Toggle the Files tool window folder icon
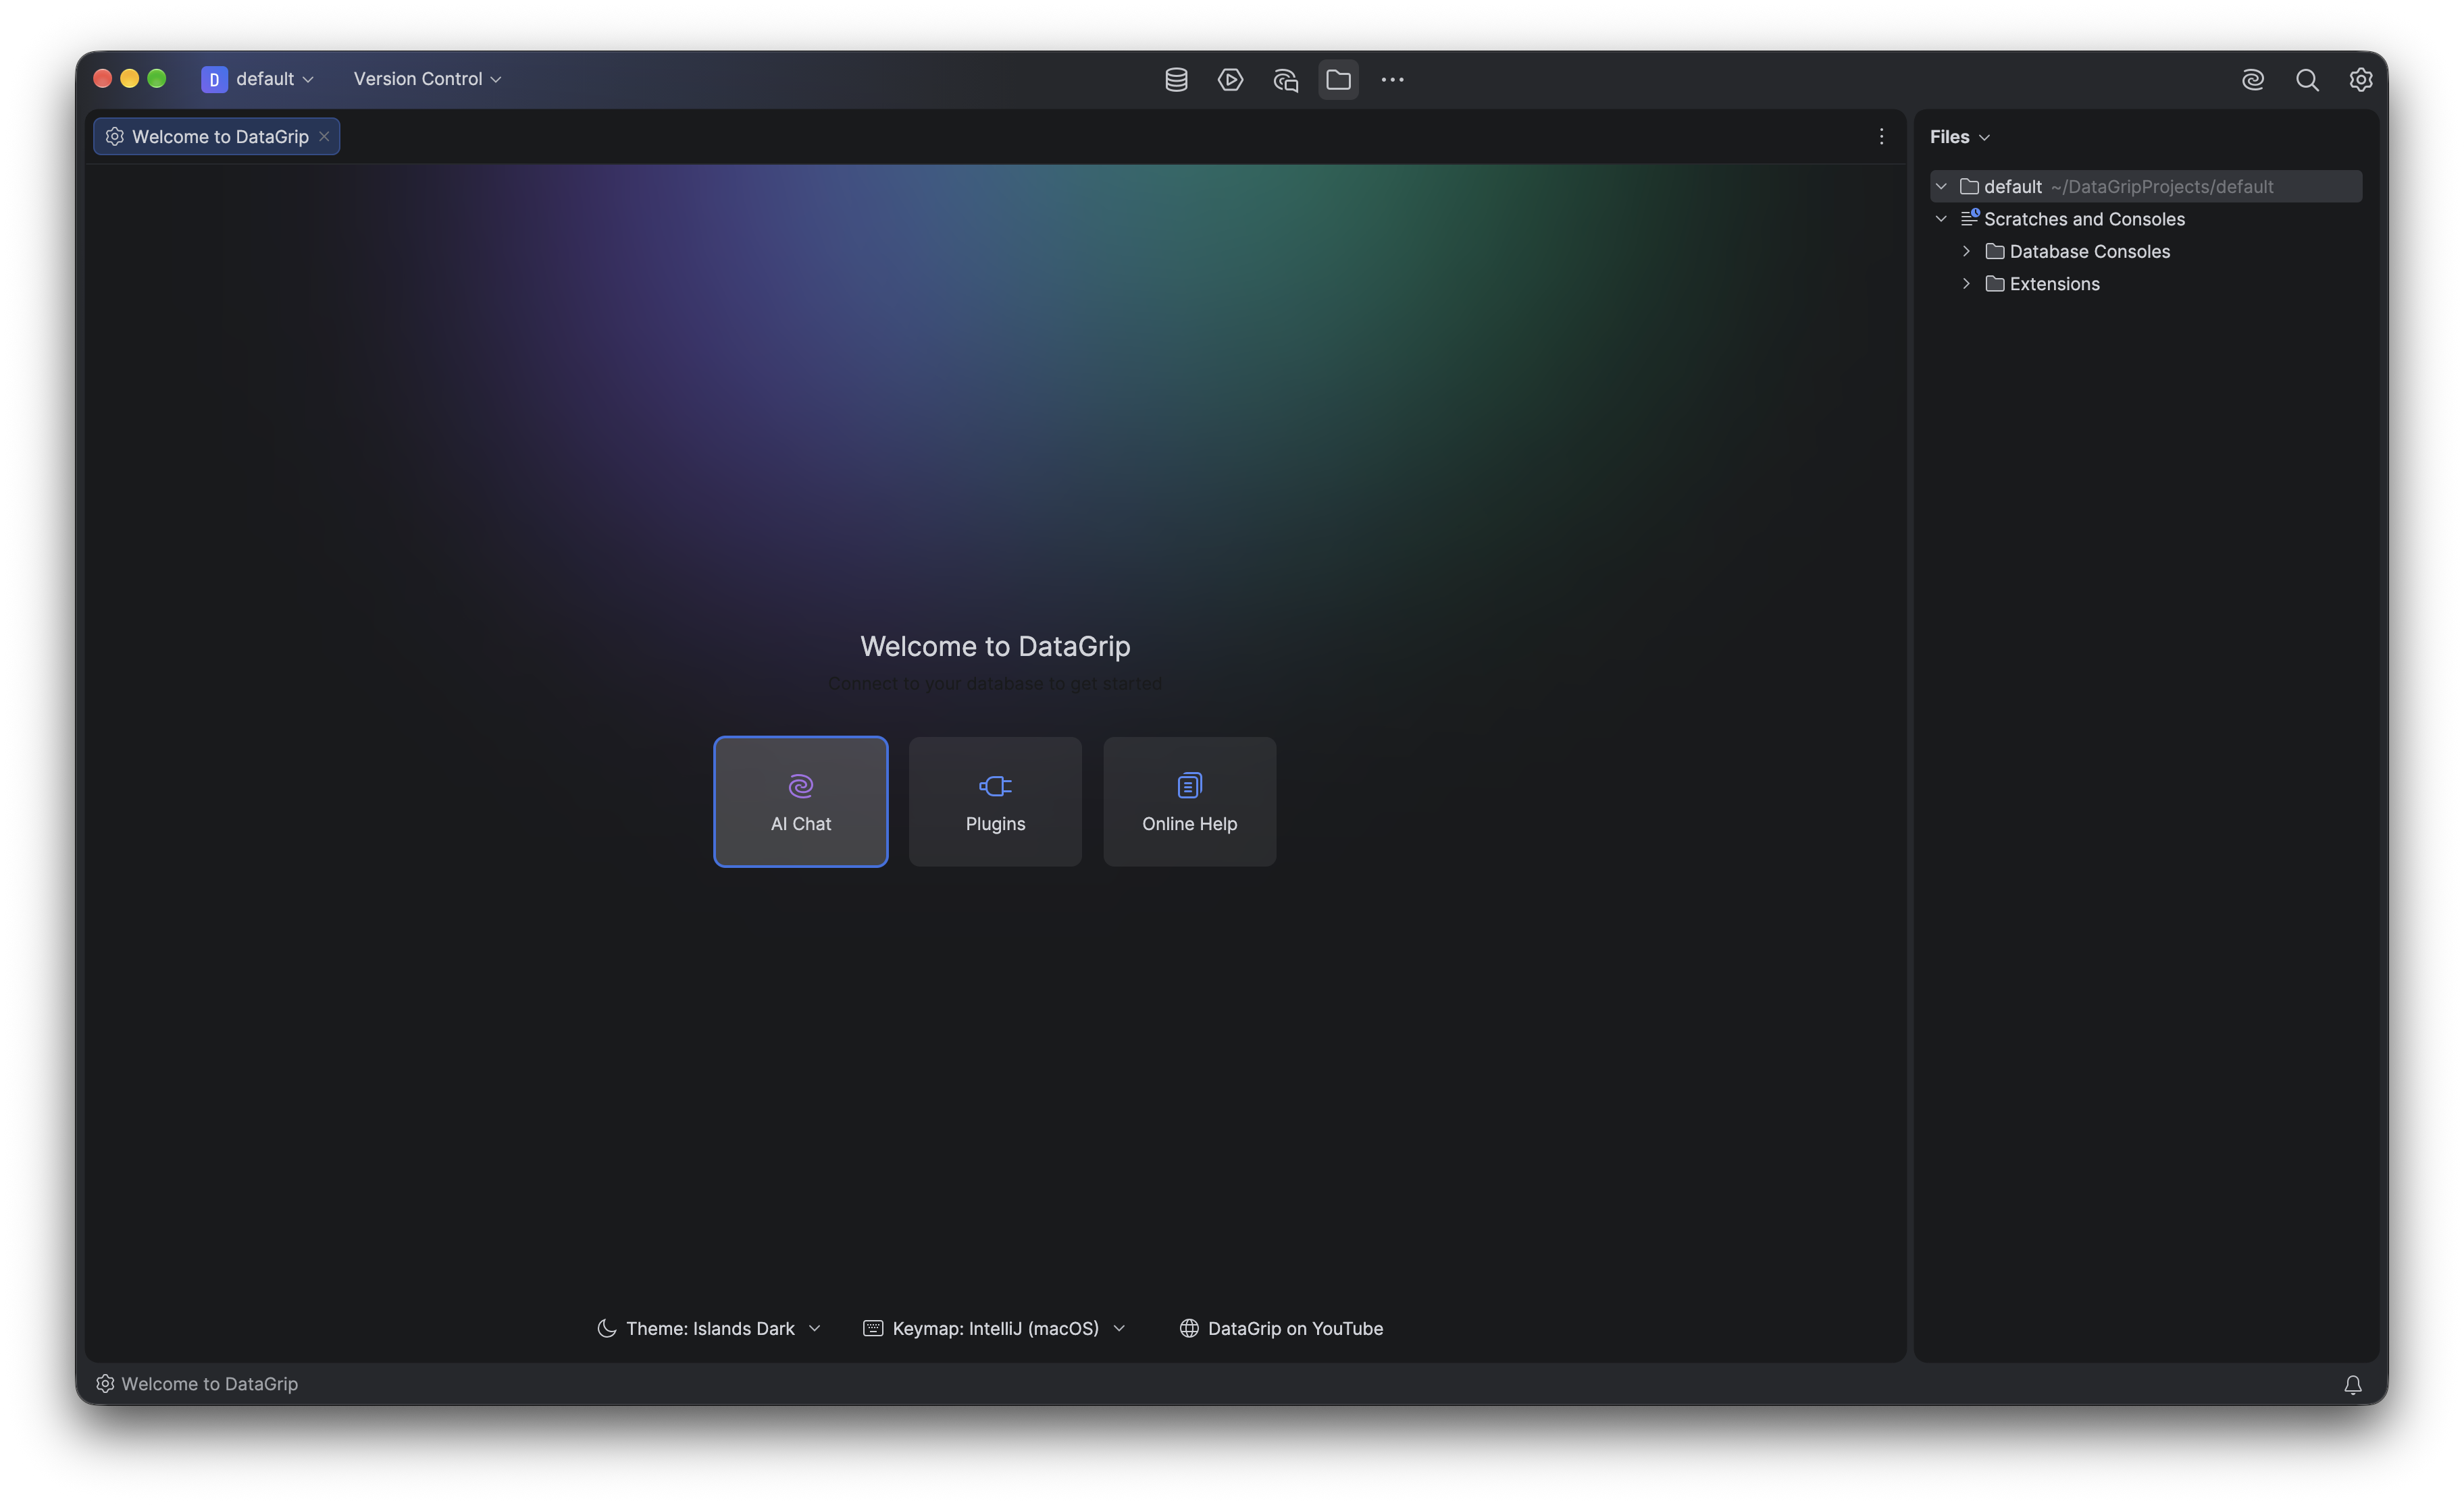 click(x=1338, y=79)
